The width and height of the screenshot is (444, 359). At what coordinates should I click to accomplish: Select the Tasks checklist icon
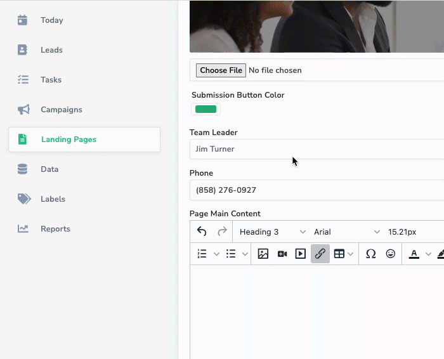[x=23, y=79]
